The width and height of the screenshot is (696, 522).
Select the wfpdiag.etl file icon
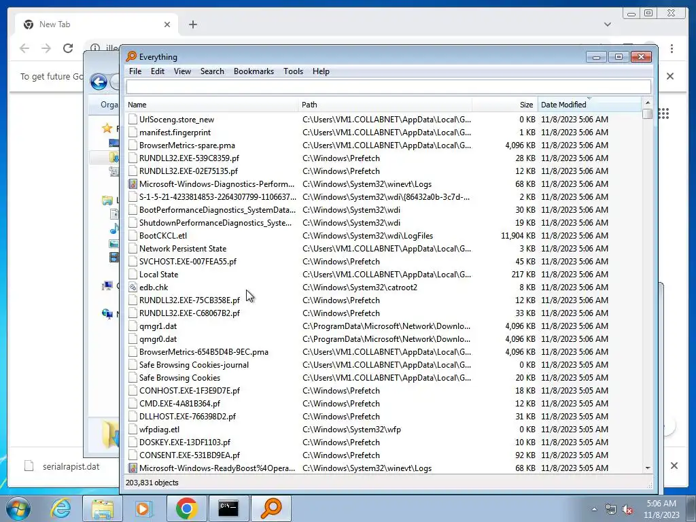(133, 430)
